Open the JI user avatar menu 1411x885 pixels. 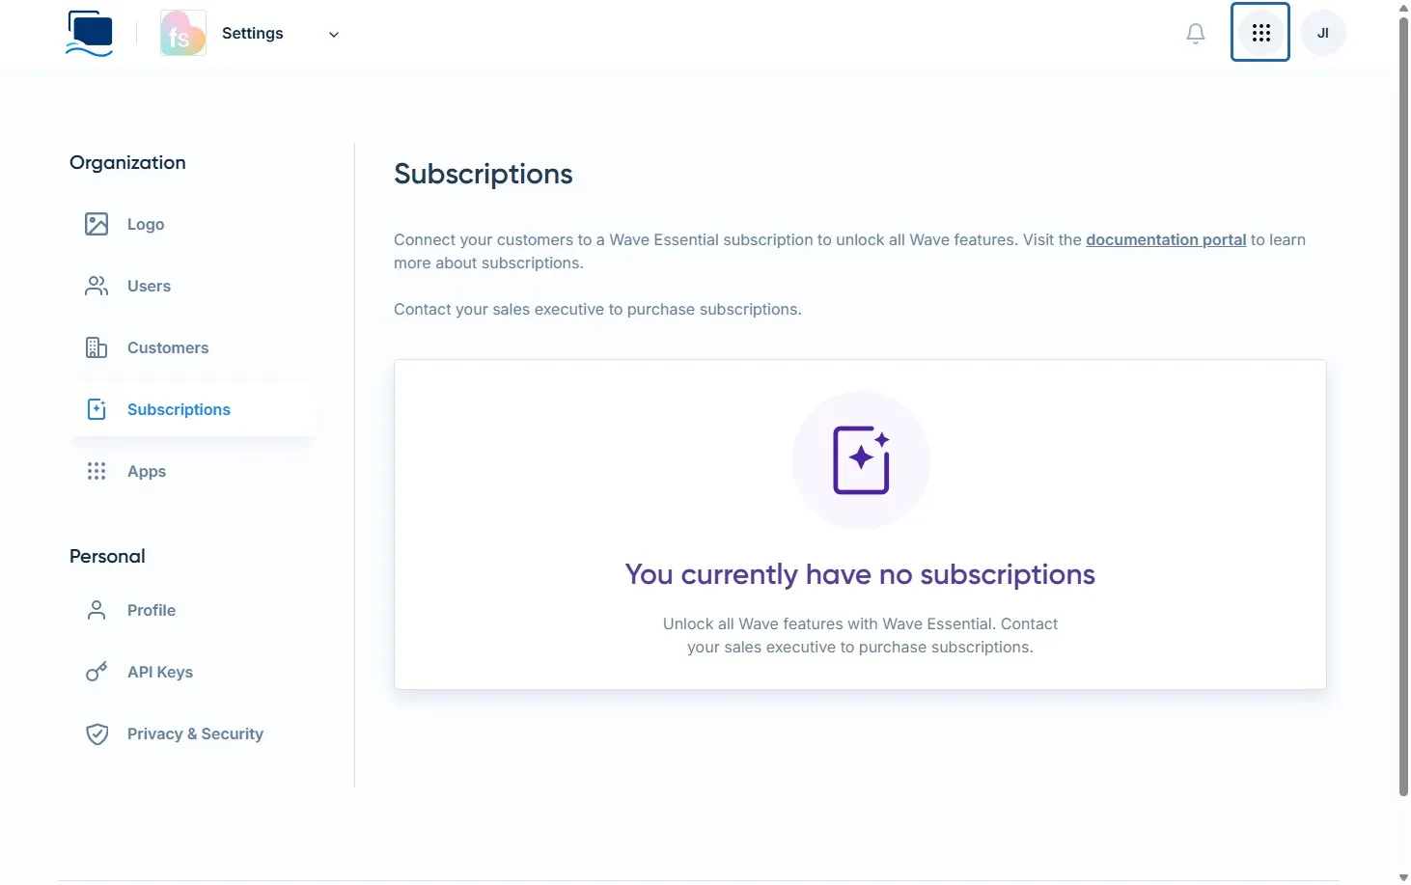[1323, 33]
